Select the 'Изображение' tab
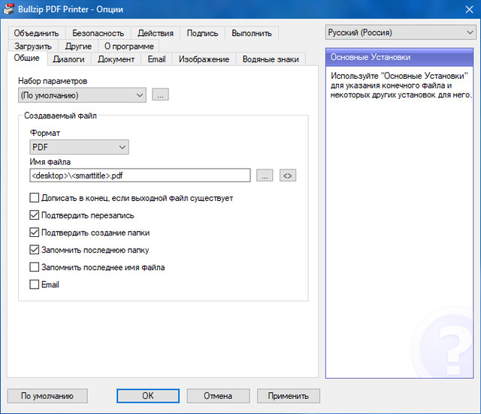Image resolution: width=481 pixels, height=414 pixels. pyautogui.click(x=204, y=59)
